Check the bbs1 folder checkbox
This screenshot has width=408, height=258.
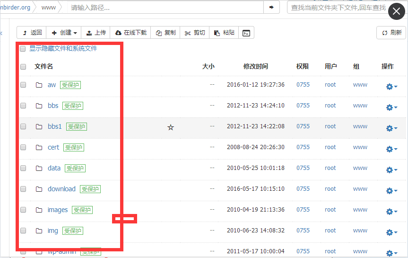(23, 126)
